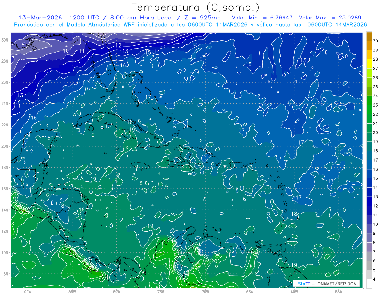Click the "12N" latitude axis label
This screenshot has width=384, height=296.
tap(5, 231)
